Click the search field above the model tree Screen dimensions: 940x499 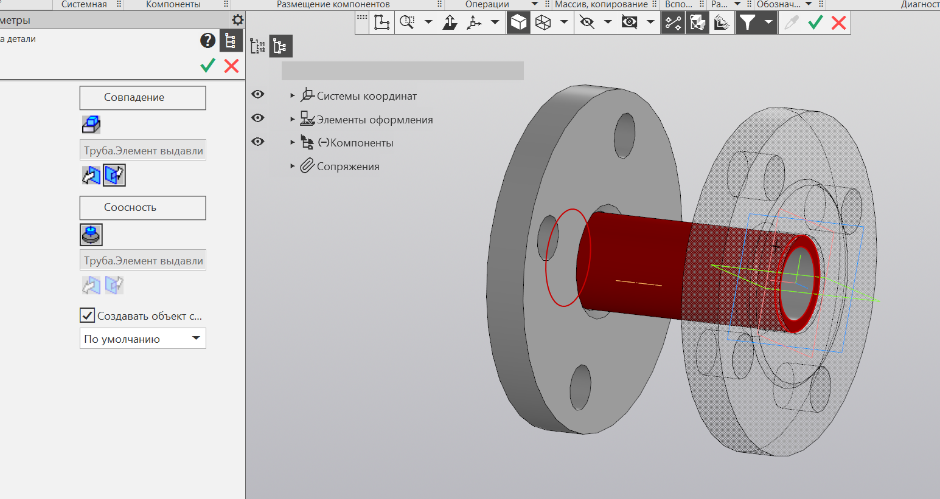(x=403, y=71)
